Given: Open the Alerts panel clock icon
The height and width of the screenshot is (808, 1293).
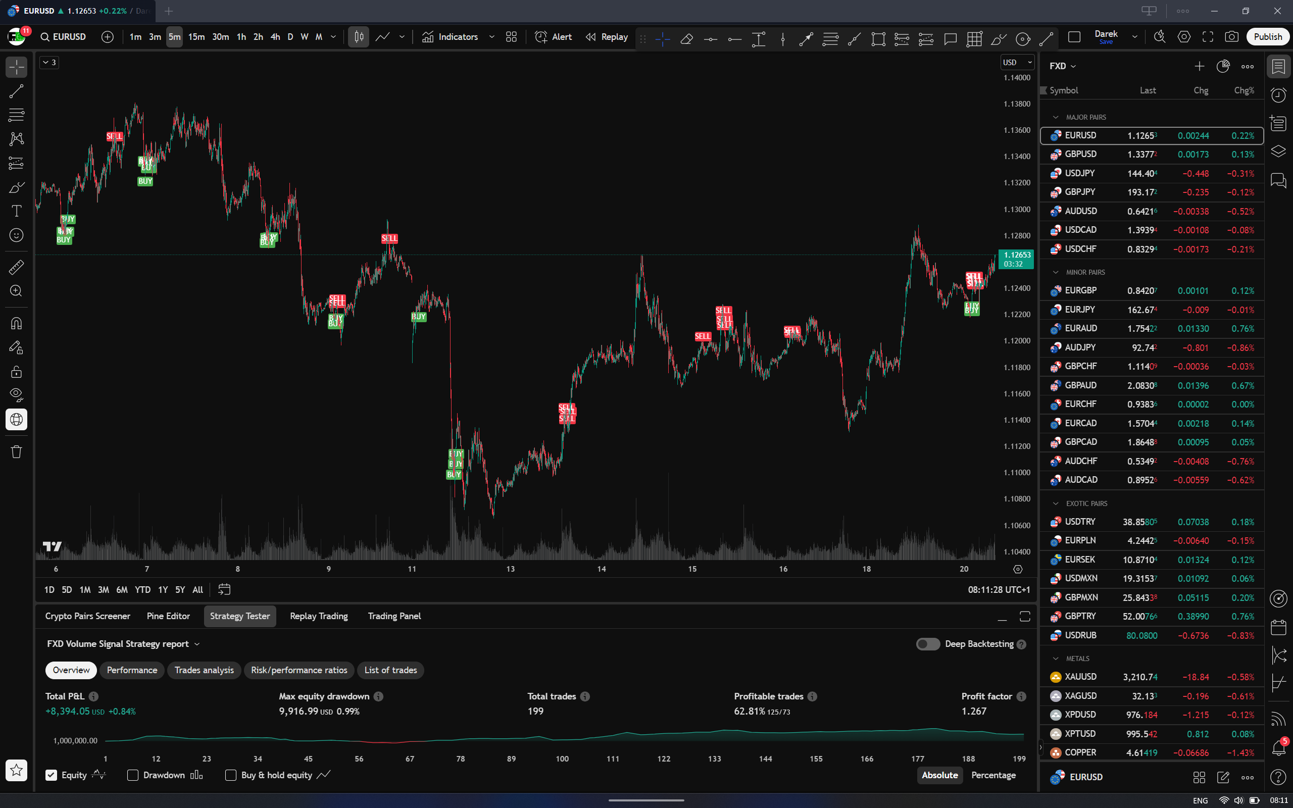Looking at the screenshot, I should pyautogui.click(x=1278, y=95).
